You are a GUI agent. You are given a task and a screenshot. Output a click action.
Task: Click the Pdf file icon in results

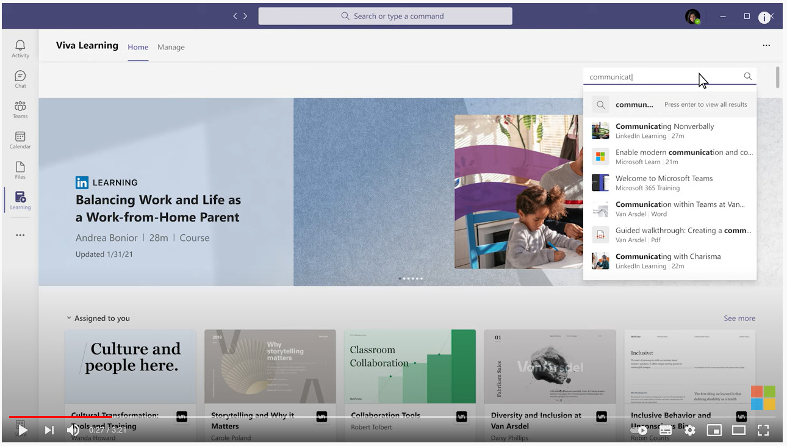[x=600, y=235]
